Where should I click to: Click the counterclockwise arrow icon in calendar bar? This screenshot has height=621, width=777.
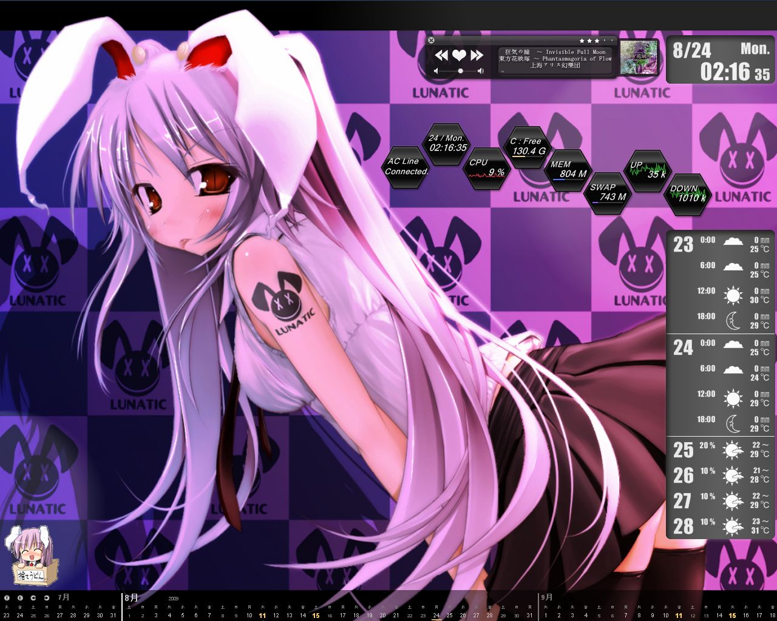[33, 598]
